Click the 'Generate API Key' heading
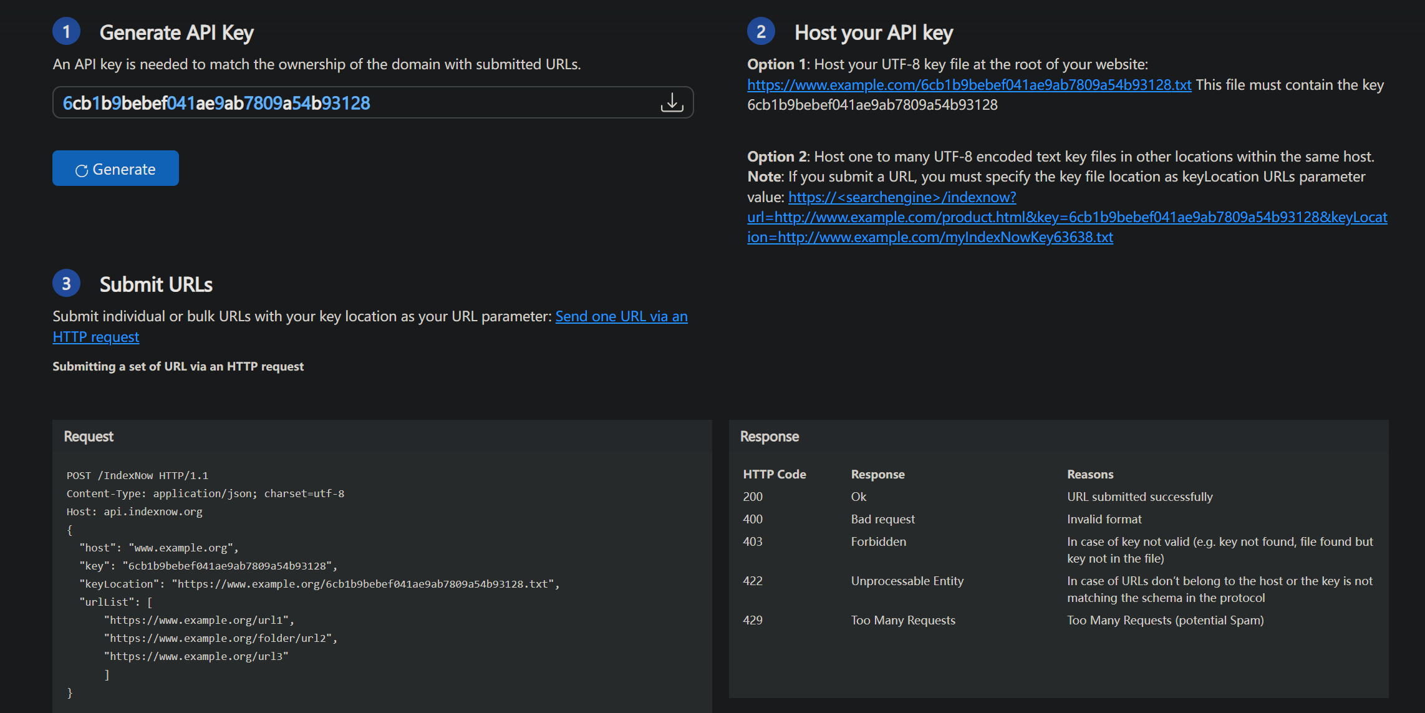The image size is (1425, 713). tap(176, 32)
